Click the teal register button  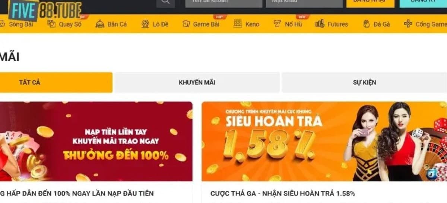423,3
